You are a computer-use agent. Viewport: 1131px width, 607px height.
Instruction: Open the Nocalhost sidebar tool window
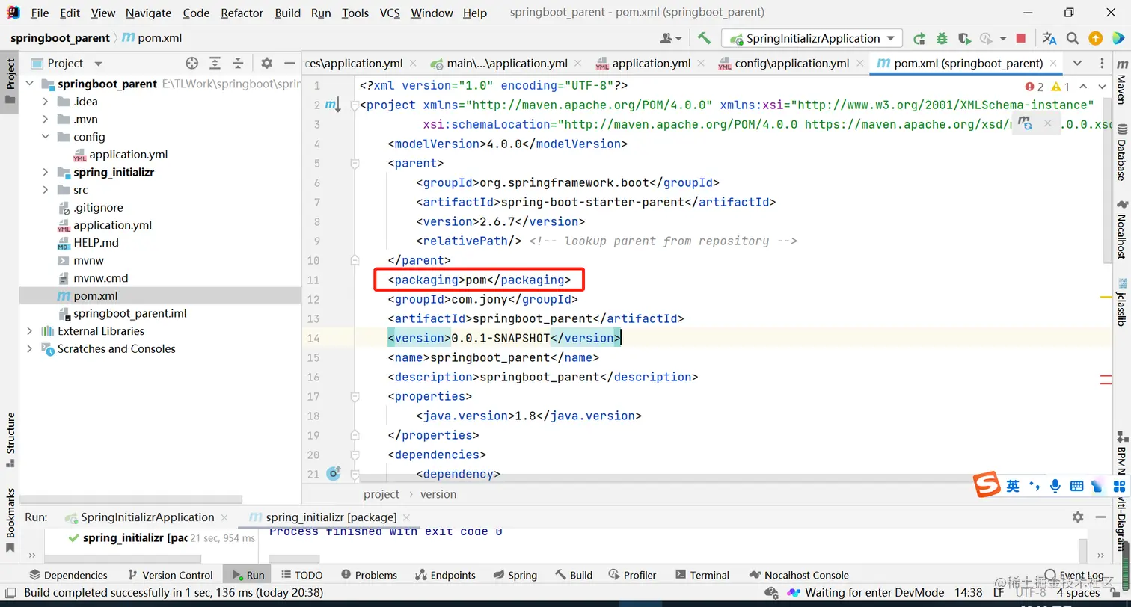(x=1121, y=228)
